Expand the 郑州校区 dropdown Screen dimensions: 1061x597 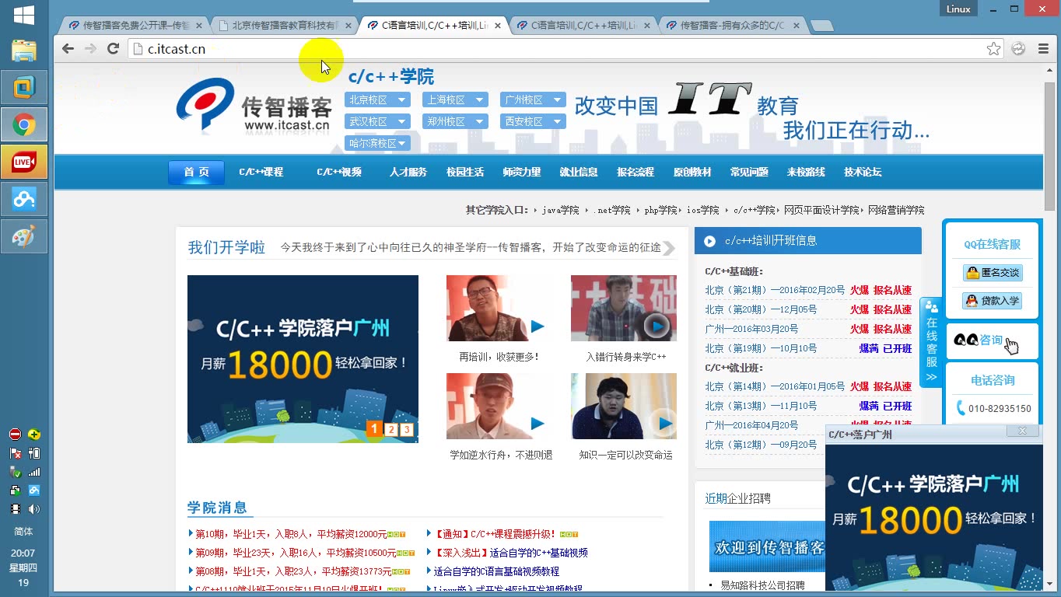[455, 121]
